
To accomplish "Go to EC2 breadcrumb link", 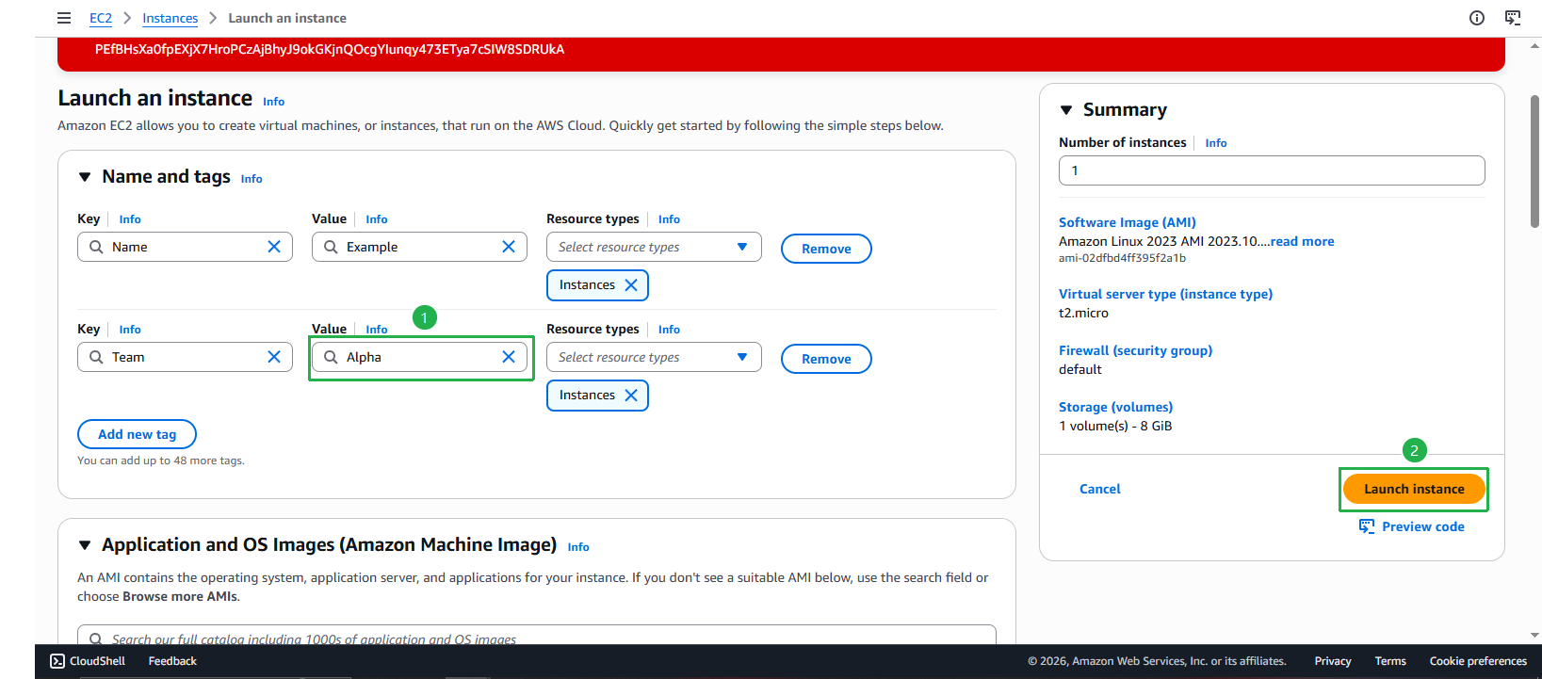I will click(101, 18).
